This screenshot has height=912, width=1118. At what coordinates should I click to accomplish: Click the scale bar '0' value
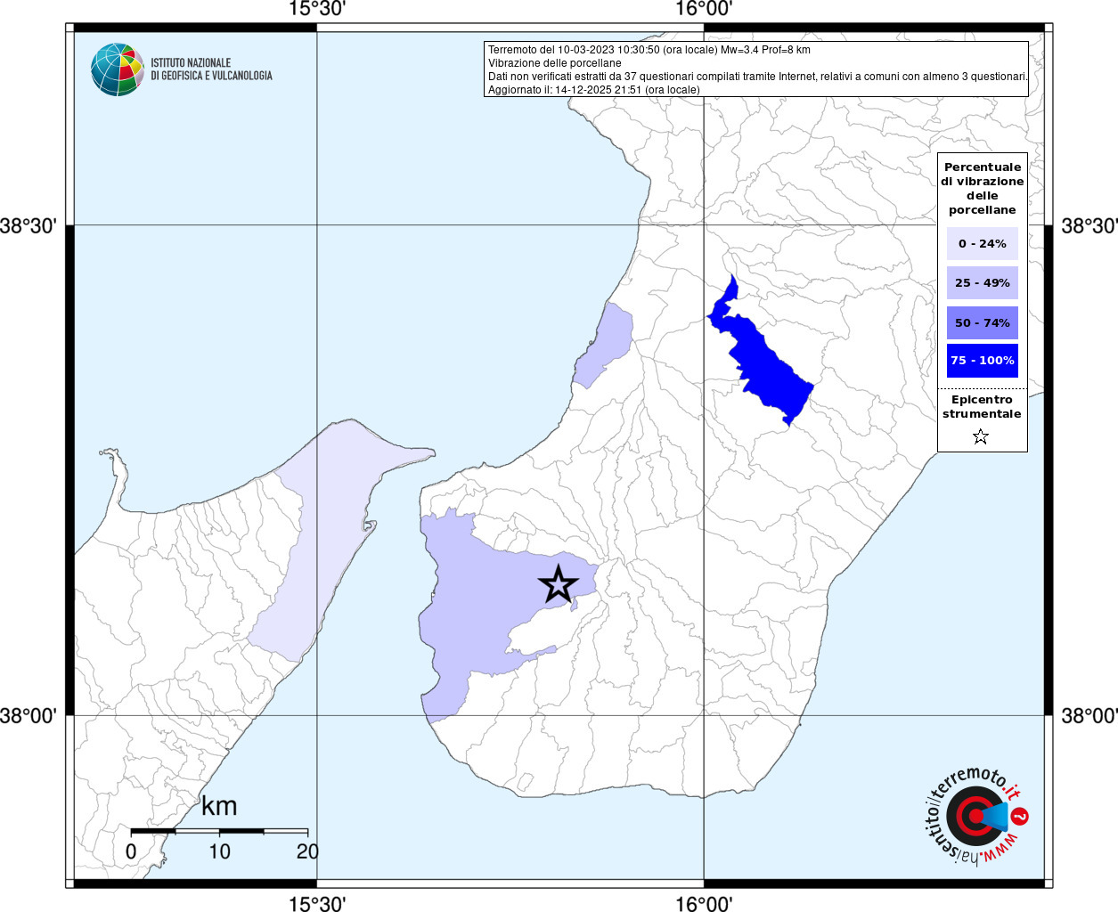tap(131, 851)
